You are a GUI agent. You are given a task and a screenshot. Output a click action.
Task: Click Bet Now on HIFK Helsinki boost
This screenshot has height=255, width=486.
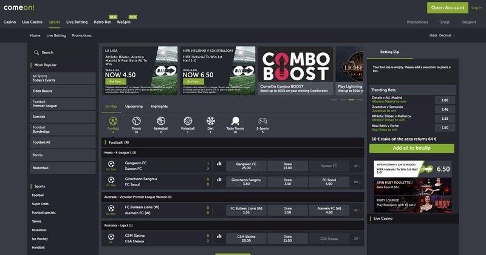click(193, 82)
